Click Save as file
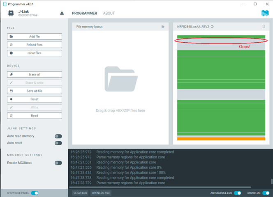This screenshot has width=273, height=197. (x=35, y=91)
